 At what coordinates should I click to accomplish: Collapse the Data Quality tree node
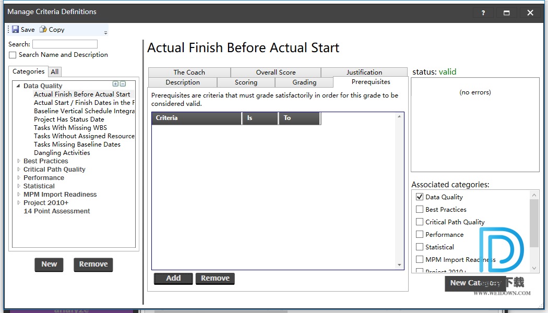point(18,86)
